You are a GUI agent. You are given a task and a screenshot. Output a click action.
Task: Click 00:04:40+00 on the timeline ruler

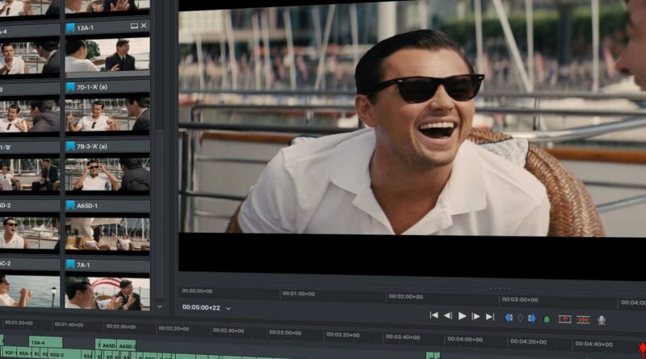[594, 344]
